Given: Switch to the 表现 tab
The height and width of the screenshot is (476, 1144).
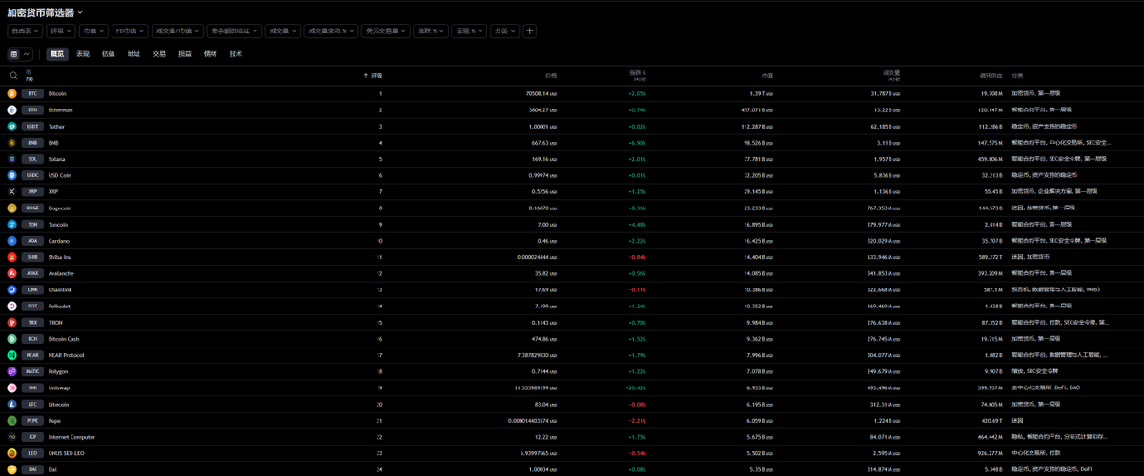Looking at the screenshot, I should pyautogui.click(x=83, y=54).
